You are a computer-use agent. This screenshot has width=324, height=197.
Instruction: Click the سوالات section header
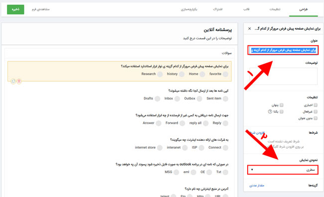point(227,53)
